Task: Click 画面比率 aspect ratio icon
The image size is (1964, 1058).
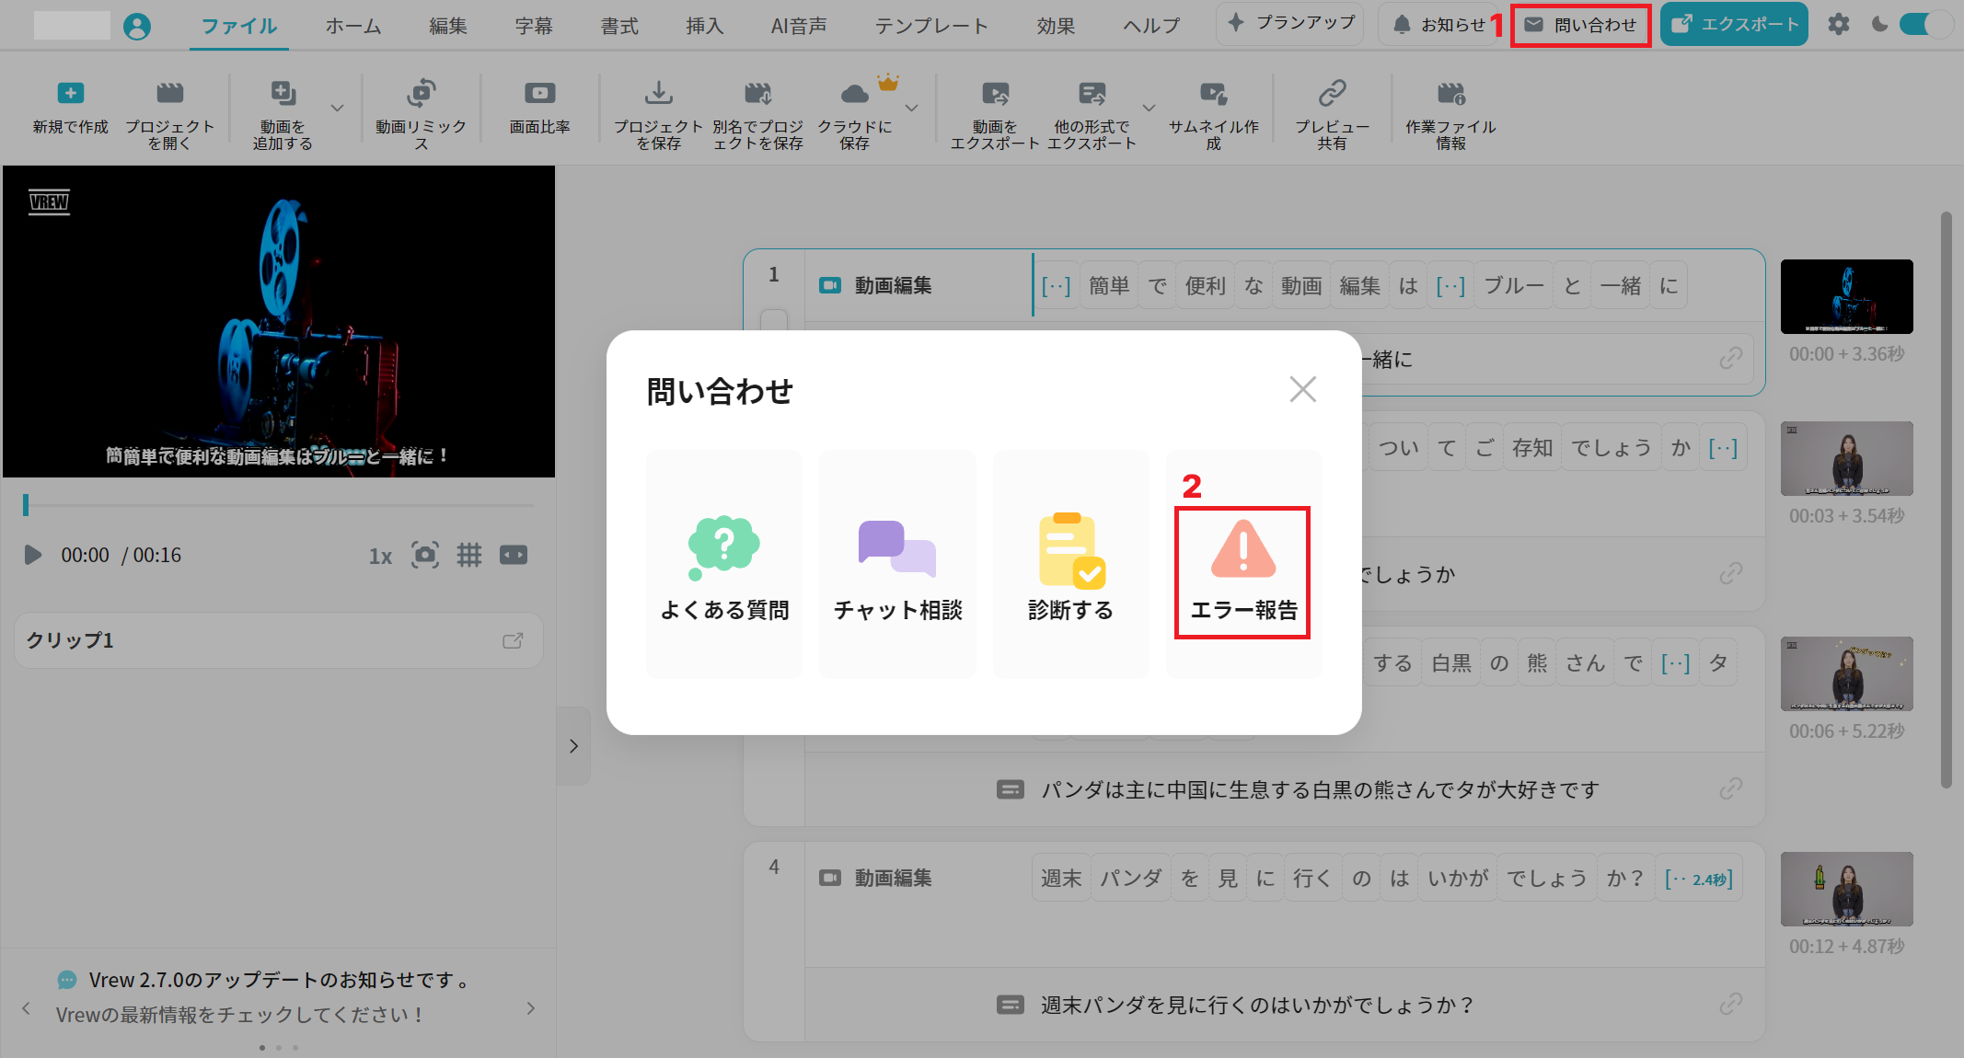Action: [539, 93]
